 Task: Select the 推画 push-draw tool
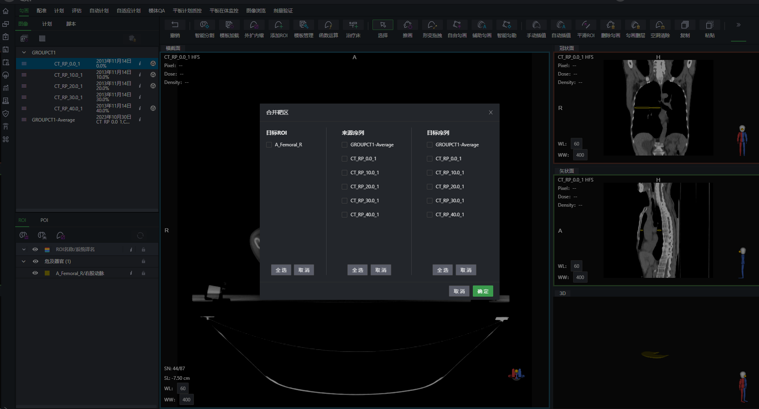pyautogui.click(x=408, y=25)
